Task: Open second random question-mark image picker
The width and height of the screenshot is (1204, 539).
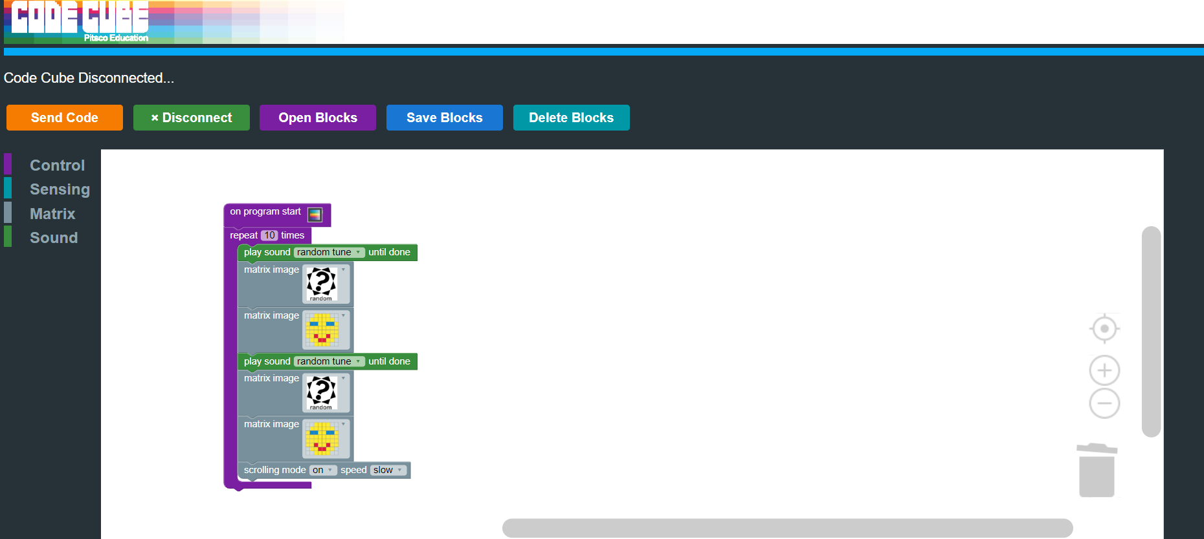Action: pos(326,392)
